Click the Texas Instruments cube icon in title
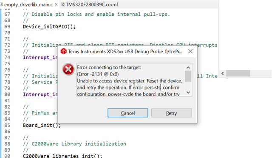Image resolution: width=272 pixels, height=158 pixels. pyautogui.click(x=63, y=51)
